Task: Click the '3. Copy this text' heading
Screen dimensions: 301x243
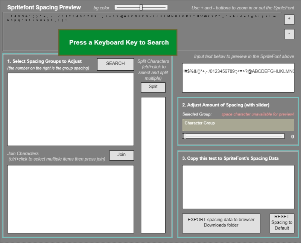Action: (230, 158)
